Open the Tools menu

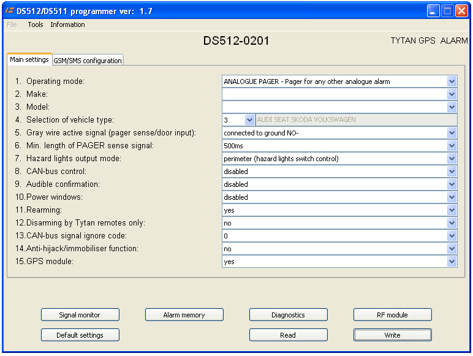click(36, 25)
